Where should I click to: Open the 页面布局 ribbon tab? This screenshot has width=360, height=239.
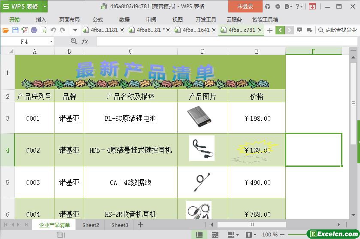pos(69,19)
